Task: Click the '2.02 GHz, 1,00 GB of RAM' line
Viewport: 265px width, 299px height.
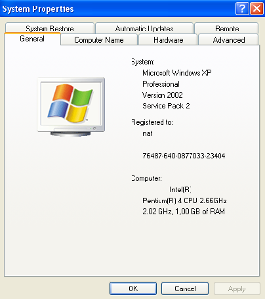Action: 184,212
